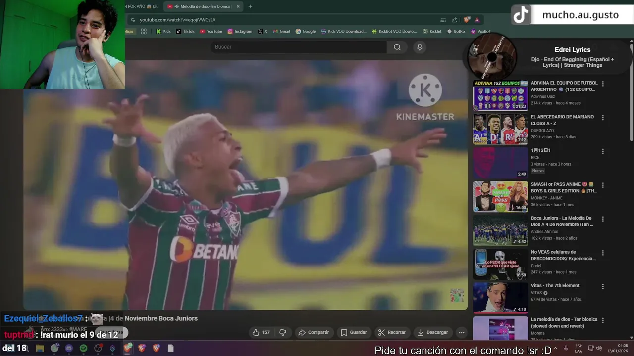Open the Gmail bookmark

(x=281, y=31)
